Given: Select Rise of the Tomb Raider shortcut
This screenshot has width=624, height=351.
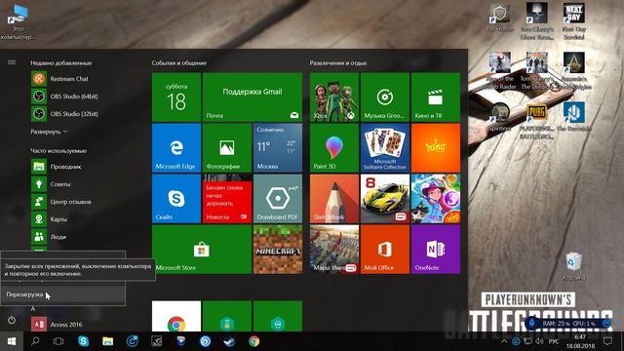Looking at the screenshot, I should 500,71.
